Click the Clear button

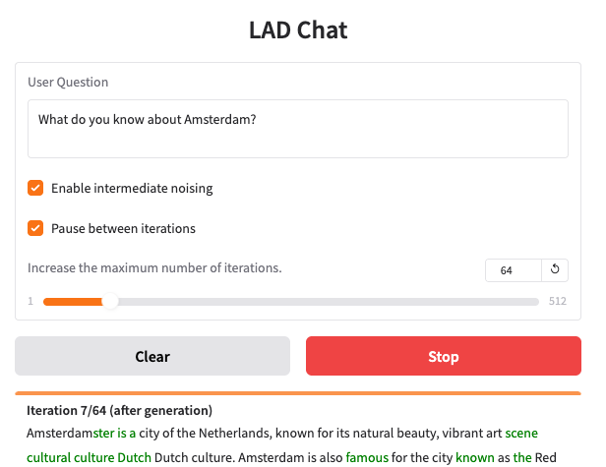point(152,356)
